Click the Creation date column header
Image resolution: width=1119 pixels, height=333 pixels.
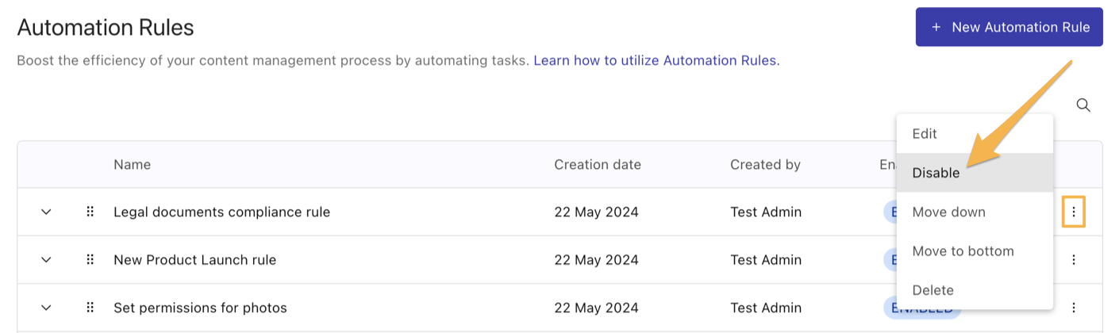coord(598,165)
